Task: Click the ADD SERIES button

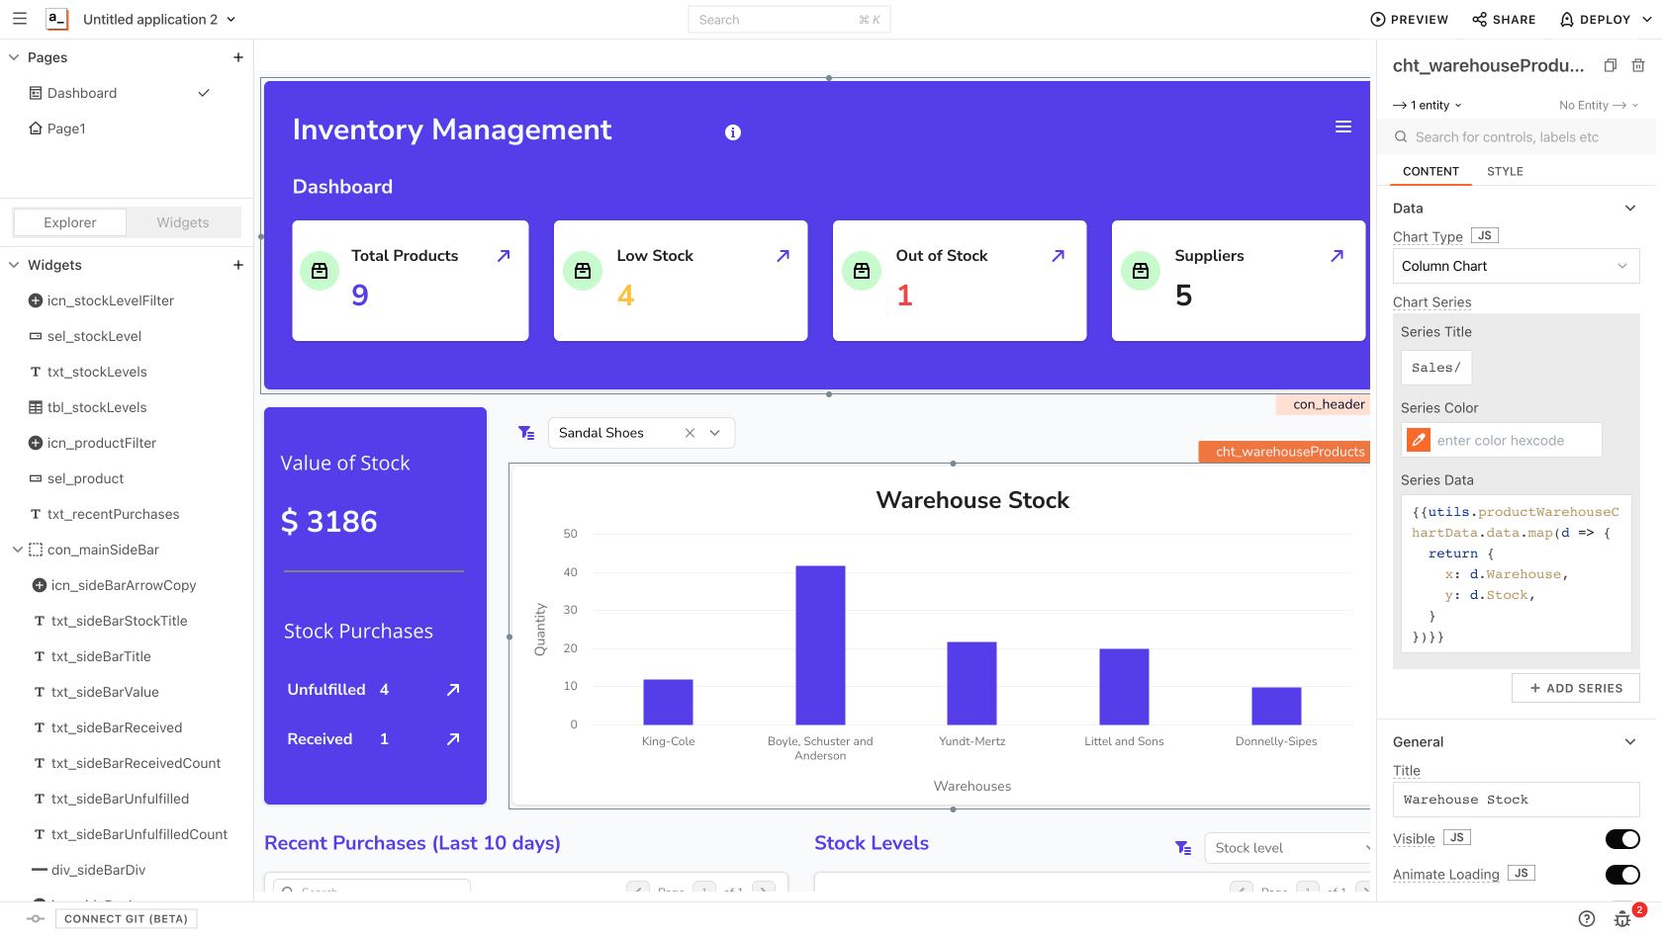Action: point(1575,688)
